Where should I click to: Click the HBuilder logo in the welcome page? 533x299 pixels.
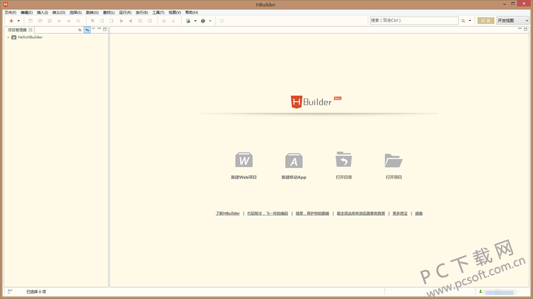click(316, 102)
